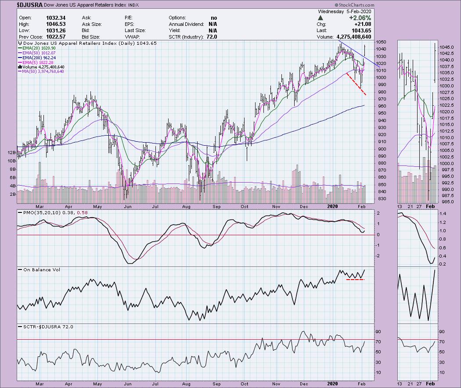Screen dimensions: 461x388
Task: Select the Low value 1031.26
Action: pos(56,31)
